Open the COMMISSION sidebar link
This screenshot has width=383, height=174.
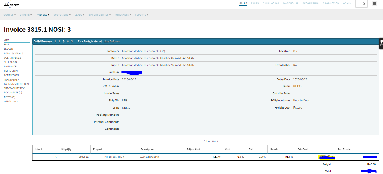click(x=11, y=75)
